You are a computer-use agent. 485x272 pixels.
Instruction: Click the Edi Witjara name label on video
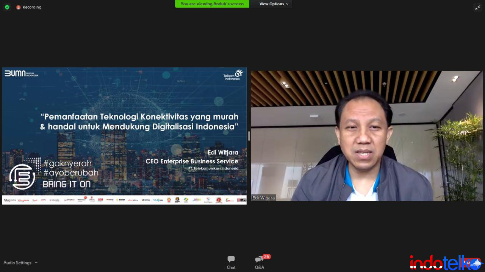point(264,198)
